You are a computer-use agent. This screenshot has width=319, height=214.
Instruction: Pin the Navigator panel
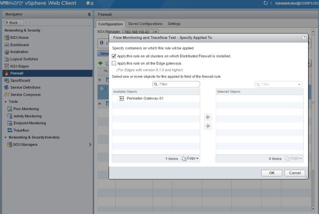89,15
